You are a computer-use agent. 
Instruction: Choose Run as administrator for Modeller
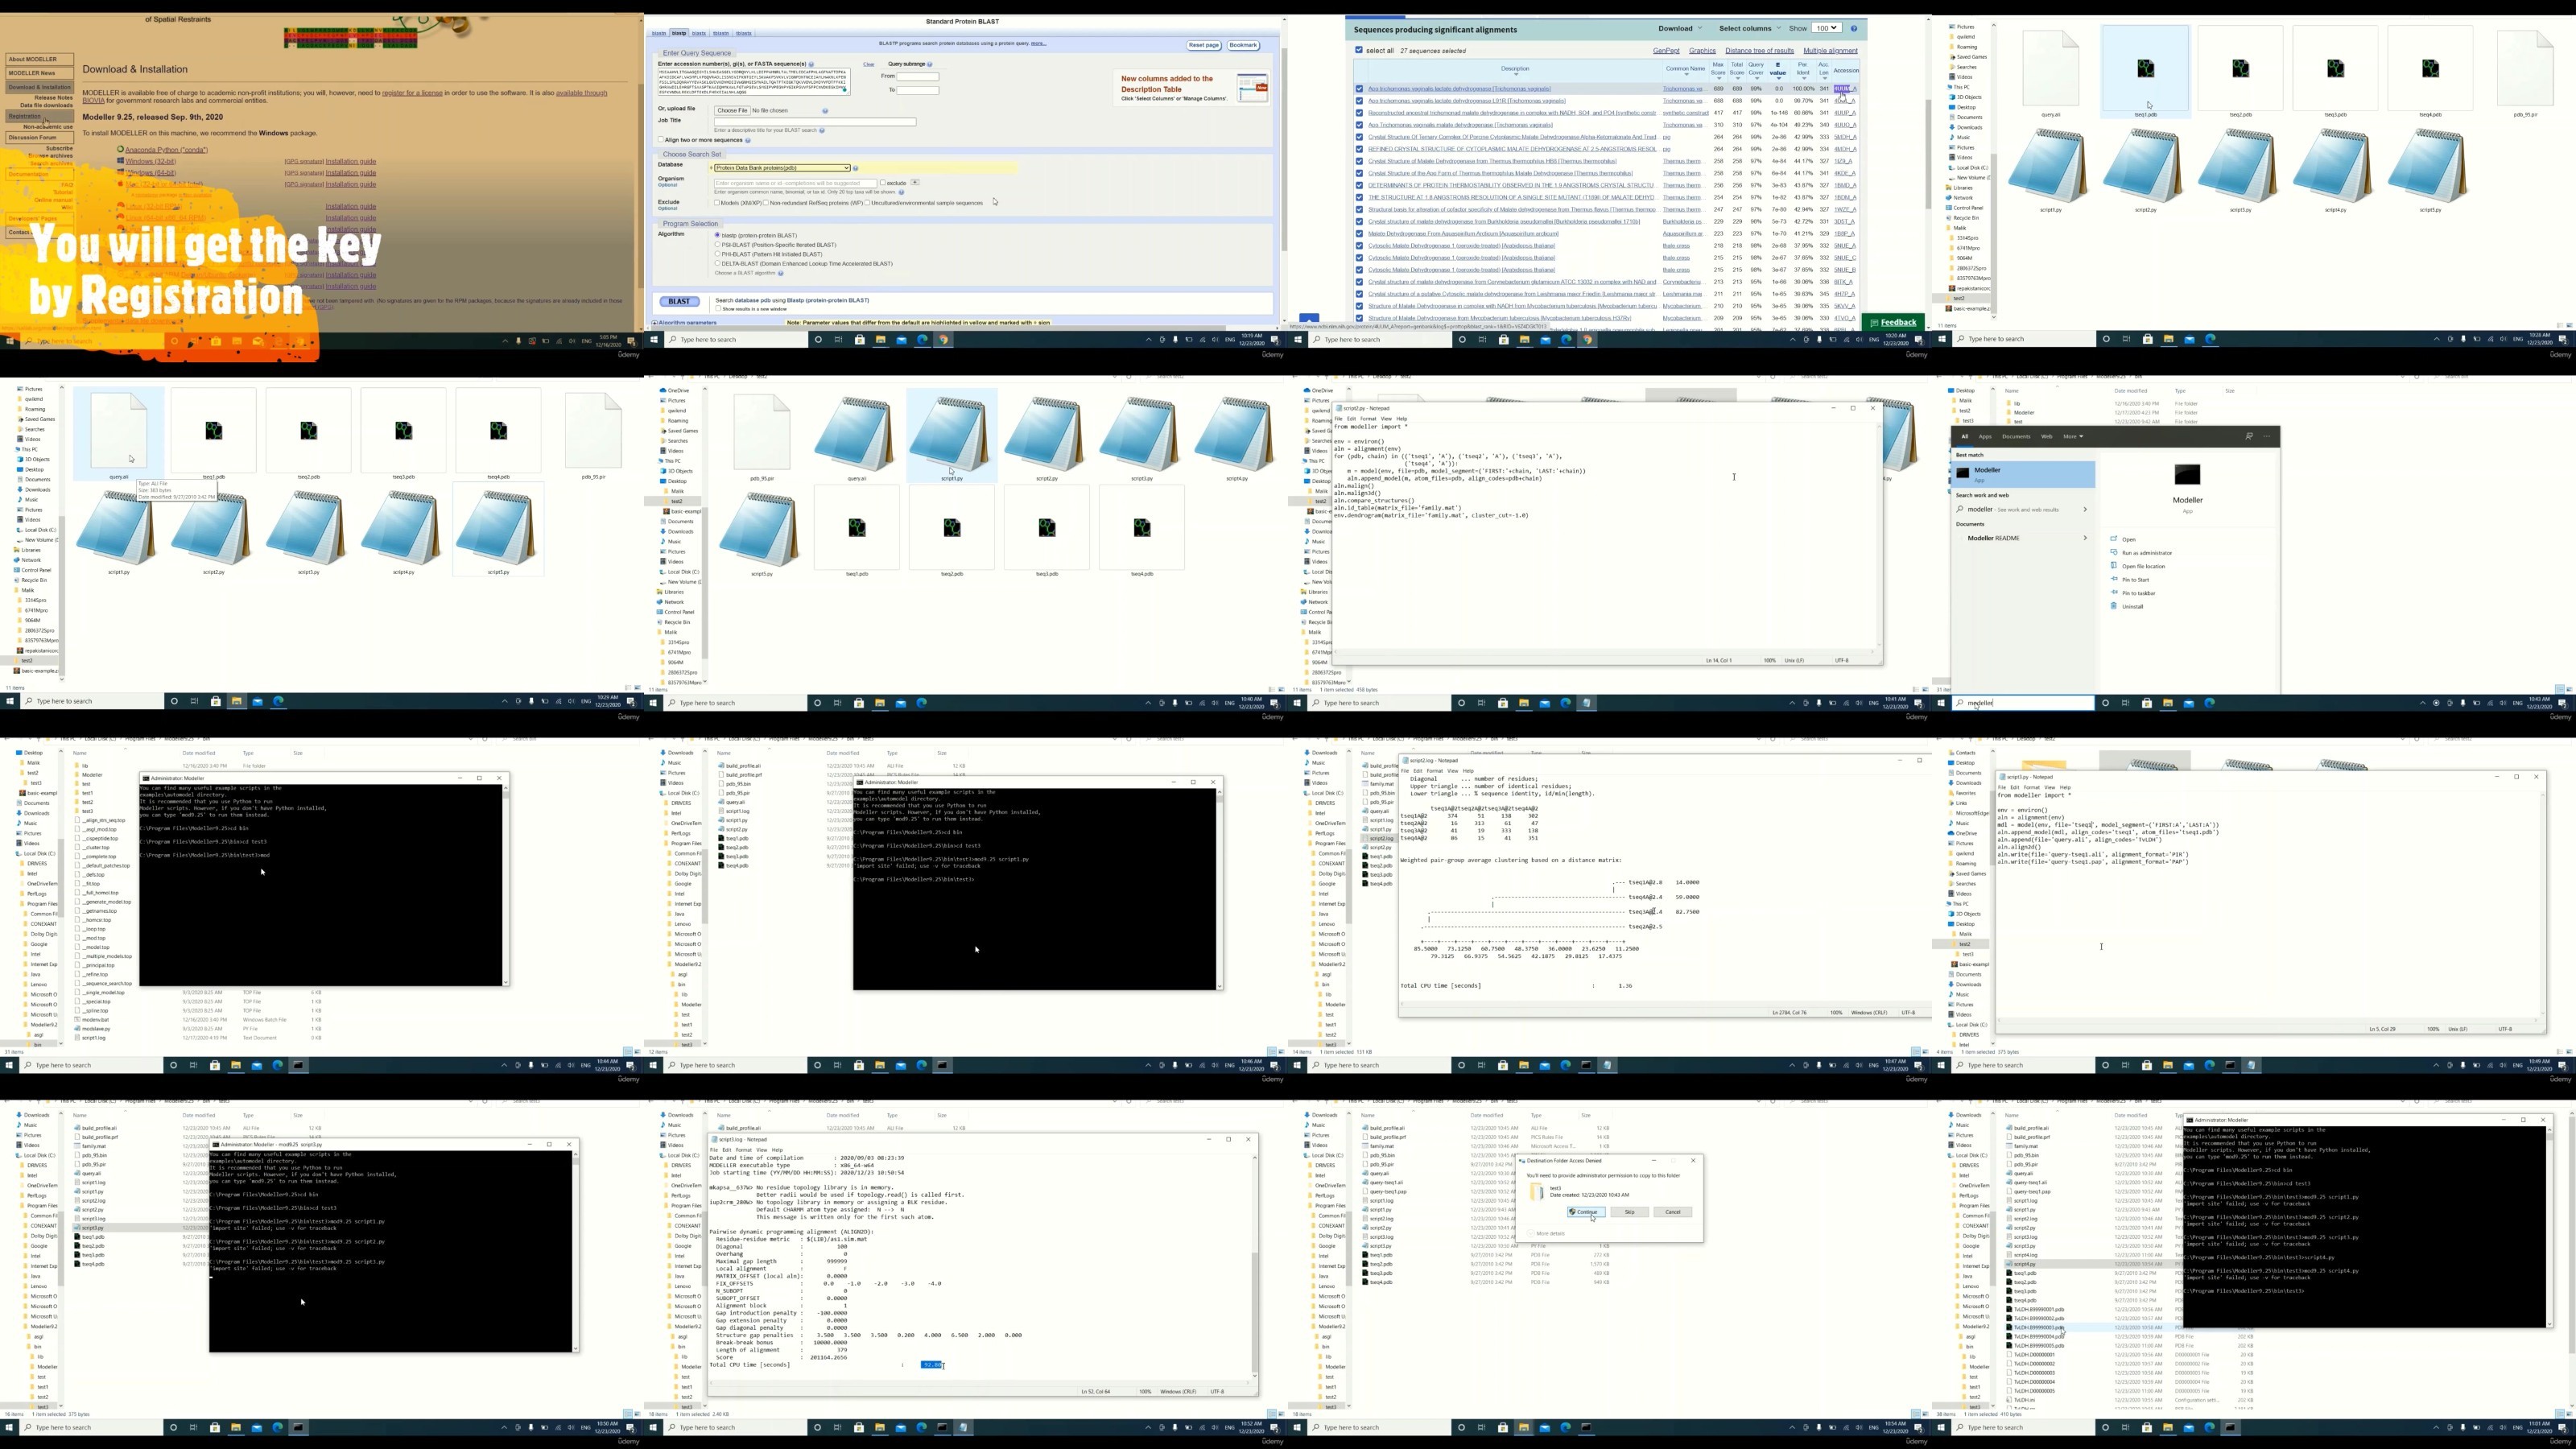click(2146, 553)
